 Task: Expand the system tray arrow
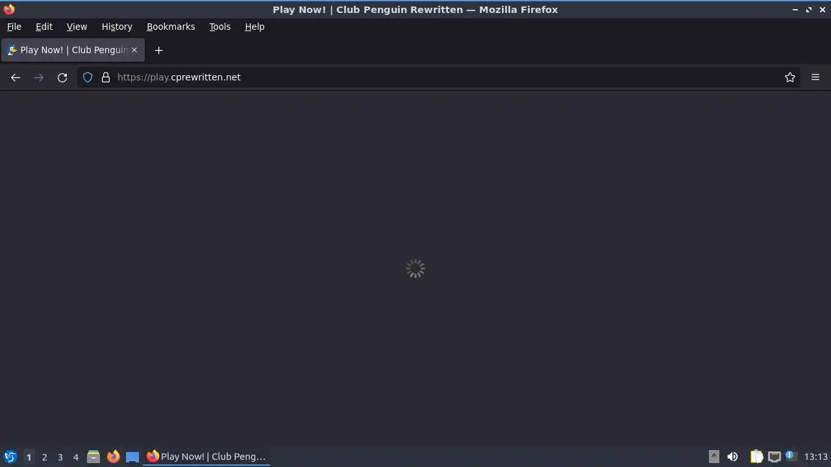[713, 457]
